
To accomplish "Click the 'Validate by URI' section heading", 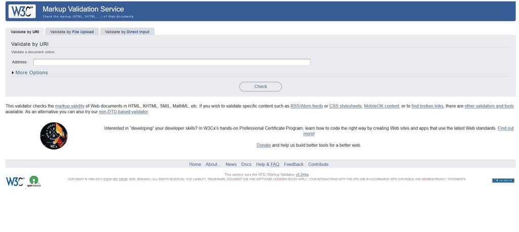I will pyautogui.click(x=30, y=44).
